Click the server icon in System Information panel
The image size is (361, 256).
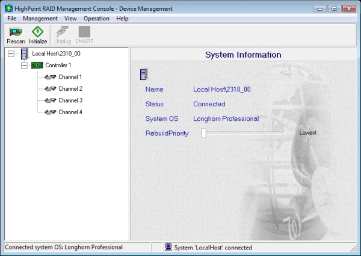(x=144, y=75)
